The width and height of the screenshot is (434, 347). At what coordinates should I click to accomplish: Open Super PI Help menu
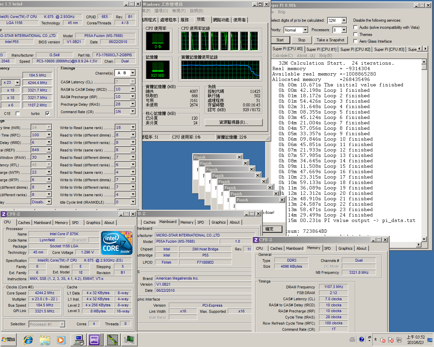click(282, 12)
